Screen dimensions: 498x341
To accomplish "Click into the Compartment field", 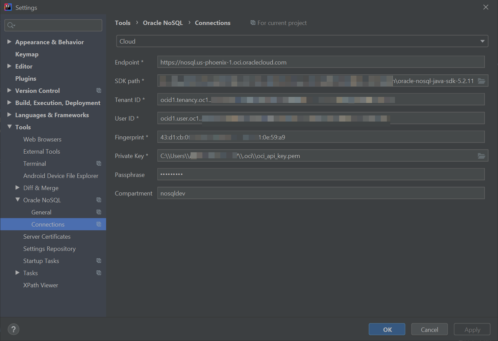I will (321, 193).
